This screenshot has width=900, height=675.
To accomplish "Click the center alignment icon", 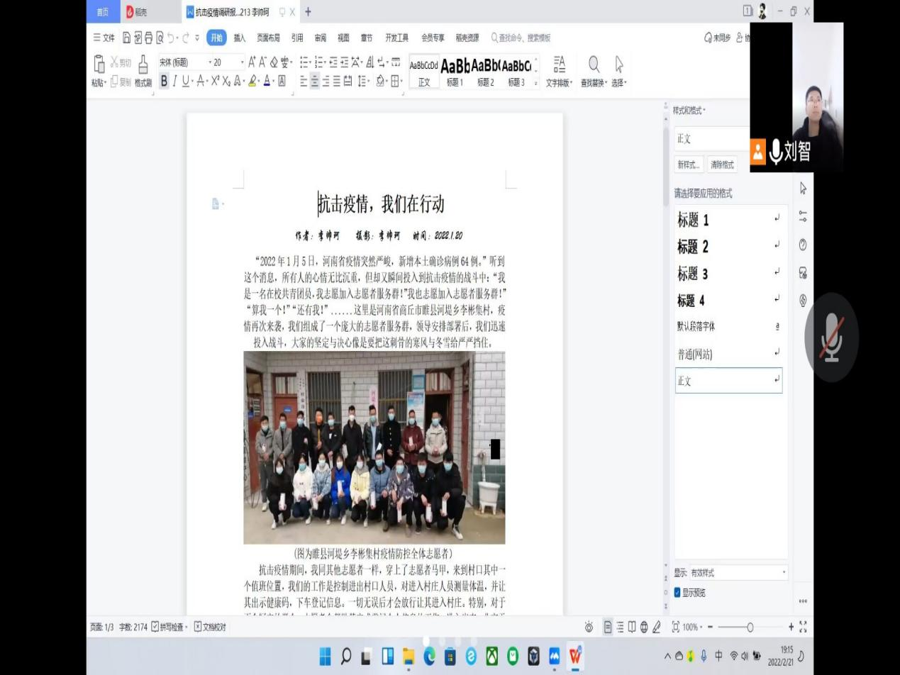I will tap(315, 81).
